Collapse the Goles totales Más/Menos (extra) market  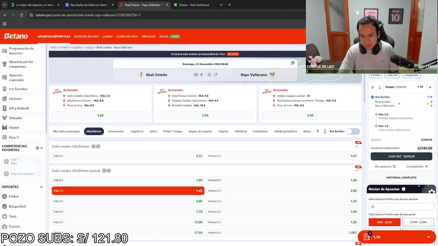356,170
